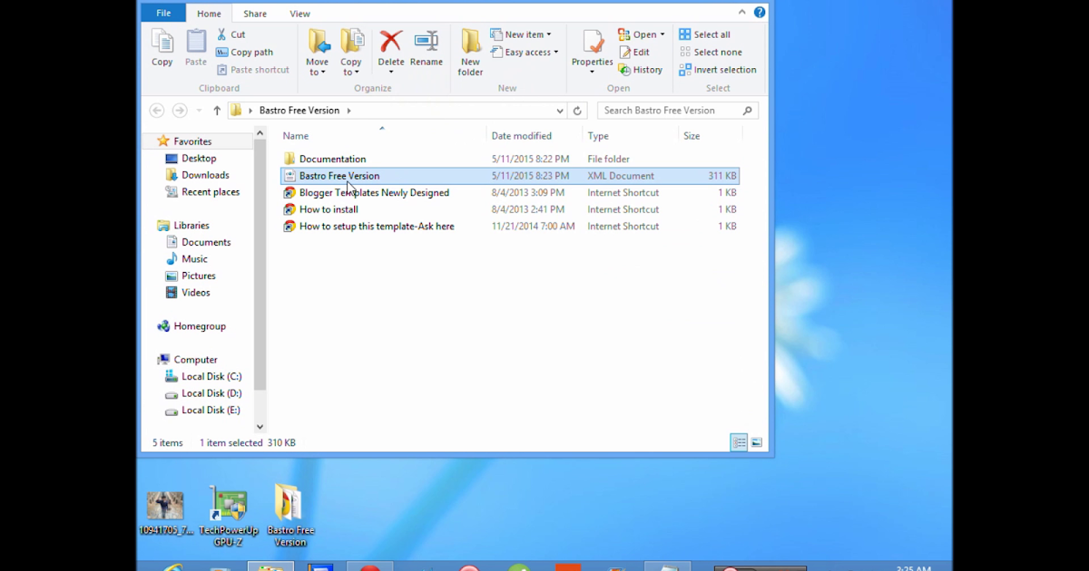Go back with the Back arrow

[156, 111]
